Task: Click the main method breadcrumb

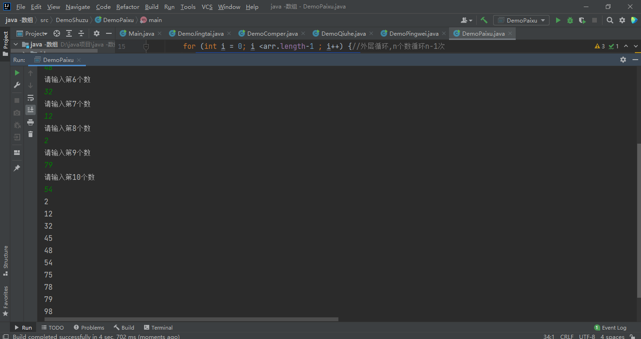Action: (x=151, y=20)
